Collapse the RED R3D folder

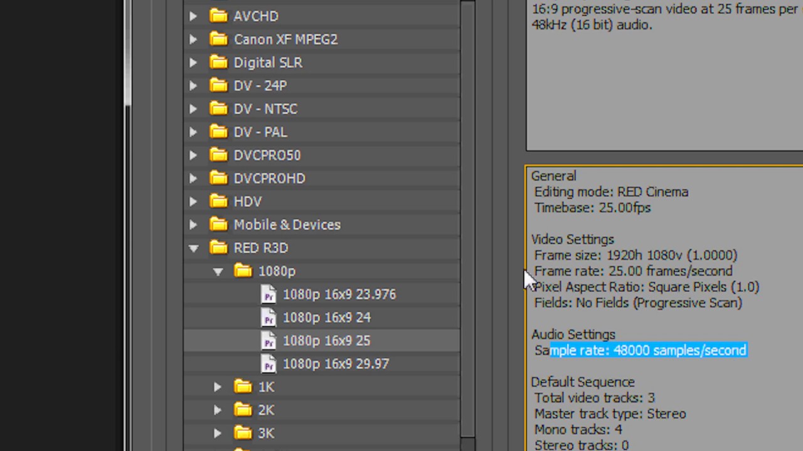pos(193,249)
